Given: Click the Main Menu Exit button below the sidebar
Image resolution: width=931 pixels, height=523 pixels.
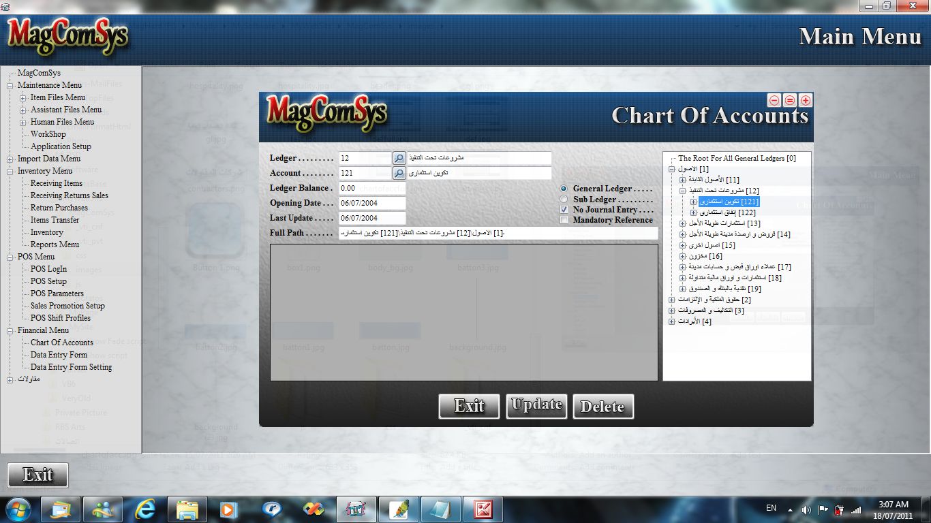Looking at the screenshot, I should 37,475.
